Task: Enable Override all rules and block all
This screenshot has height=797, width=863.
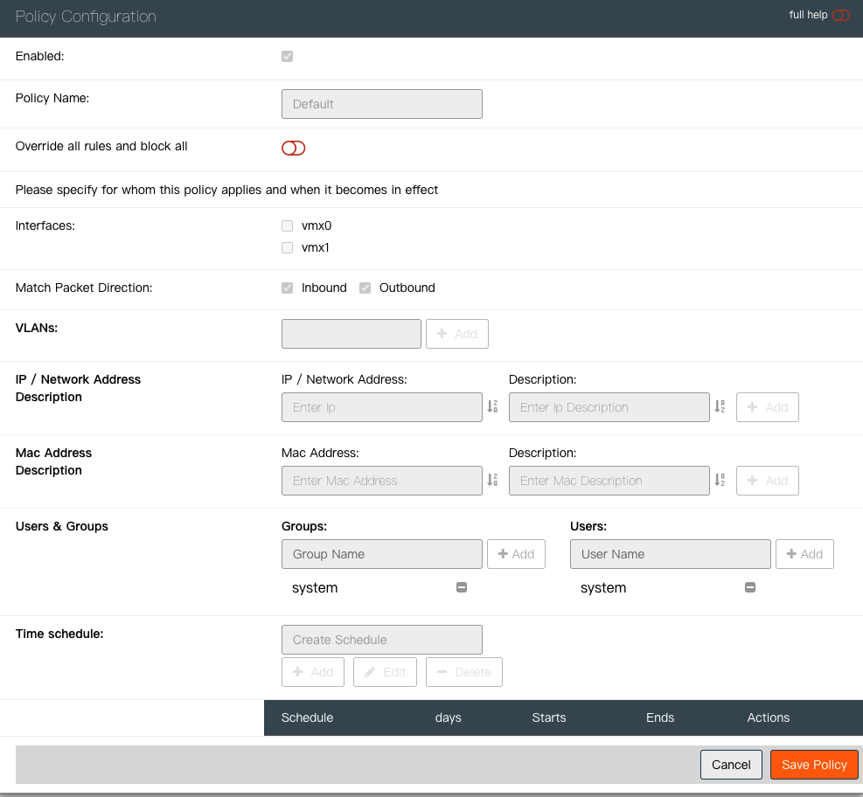Action: (x=293, y=148)
